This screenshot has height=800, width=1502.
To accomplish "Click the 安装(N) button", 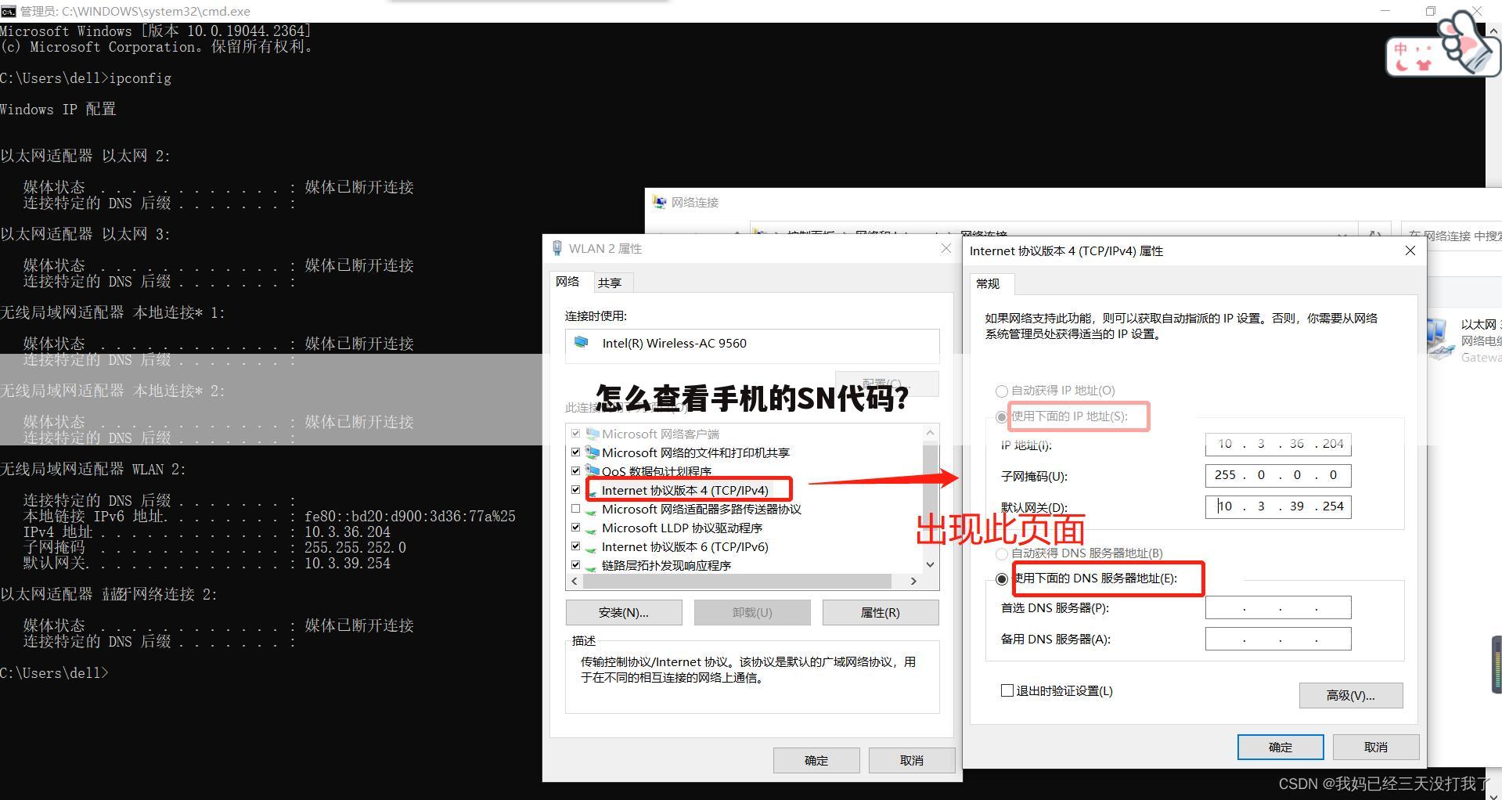I will (623, 612).
